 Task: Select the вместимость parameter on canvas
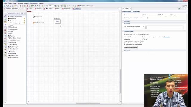tap(38, 17)
